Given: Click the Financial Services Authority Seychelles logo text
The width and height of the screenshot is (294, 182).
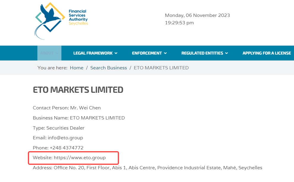Looking at the screenshot, I should (x=78, y=17).
